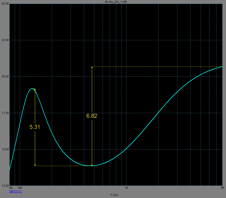Click the DB(V(11)) trace label link
This screenshot has height=198, width=226.
[x=16, y=191]
